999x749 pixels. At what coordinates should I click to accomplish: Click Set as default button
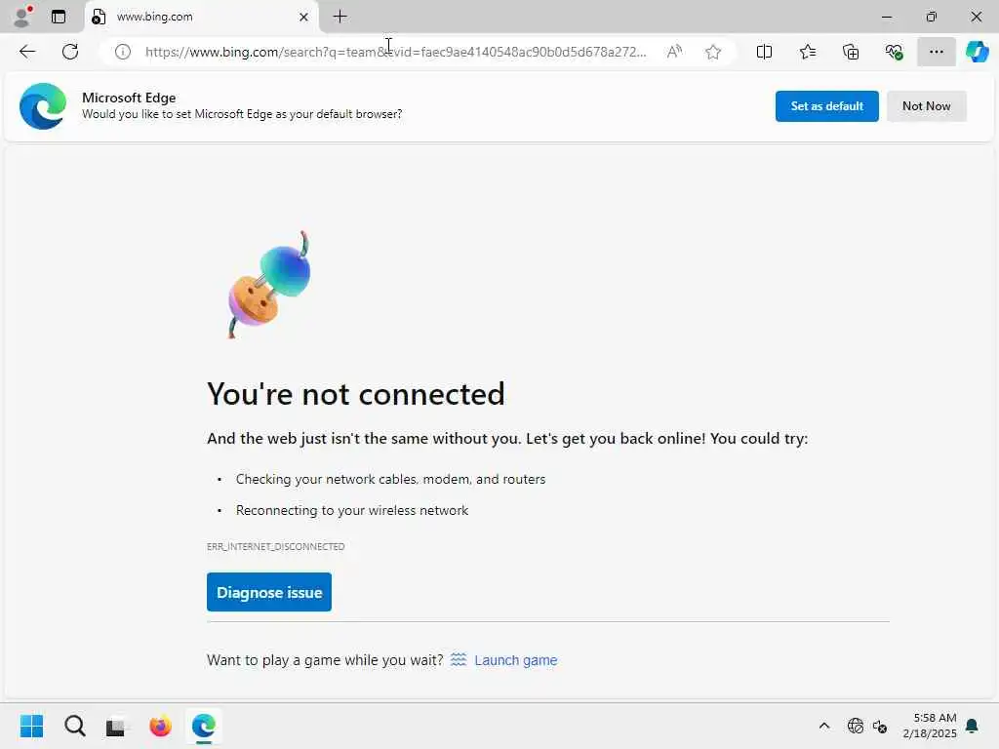point(826,106)
